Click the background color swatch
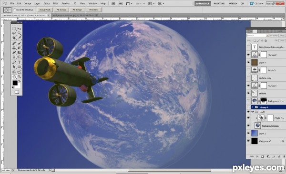286x174 pixels. pyautogui.click(x=19, y=86)
